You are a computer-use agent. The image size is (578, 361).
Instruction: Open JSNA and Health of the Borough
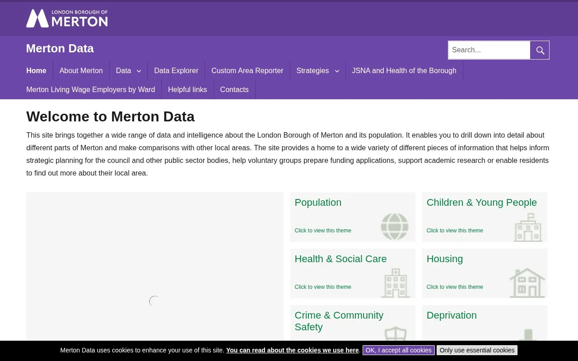[404, 71]
